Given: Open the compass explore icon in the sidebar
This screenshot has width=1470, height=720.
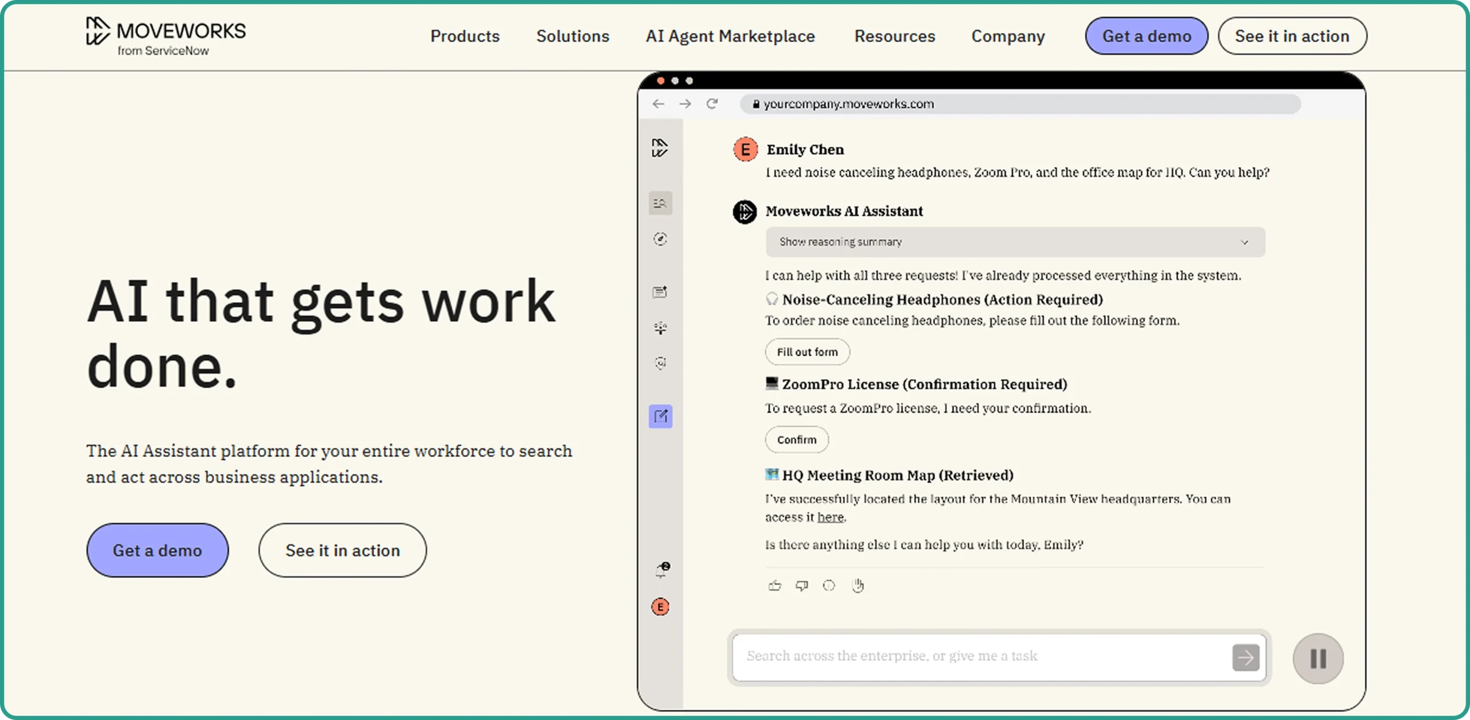Looking at the screenshot, I should (660, 239).
